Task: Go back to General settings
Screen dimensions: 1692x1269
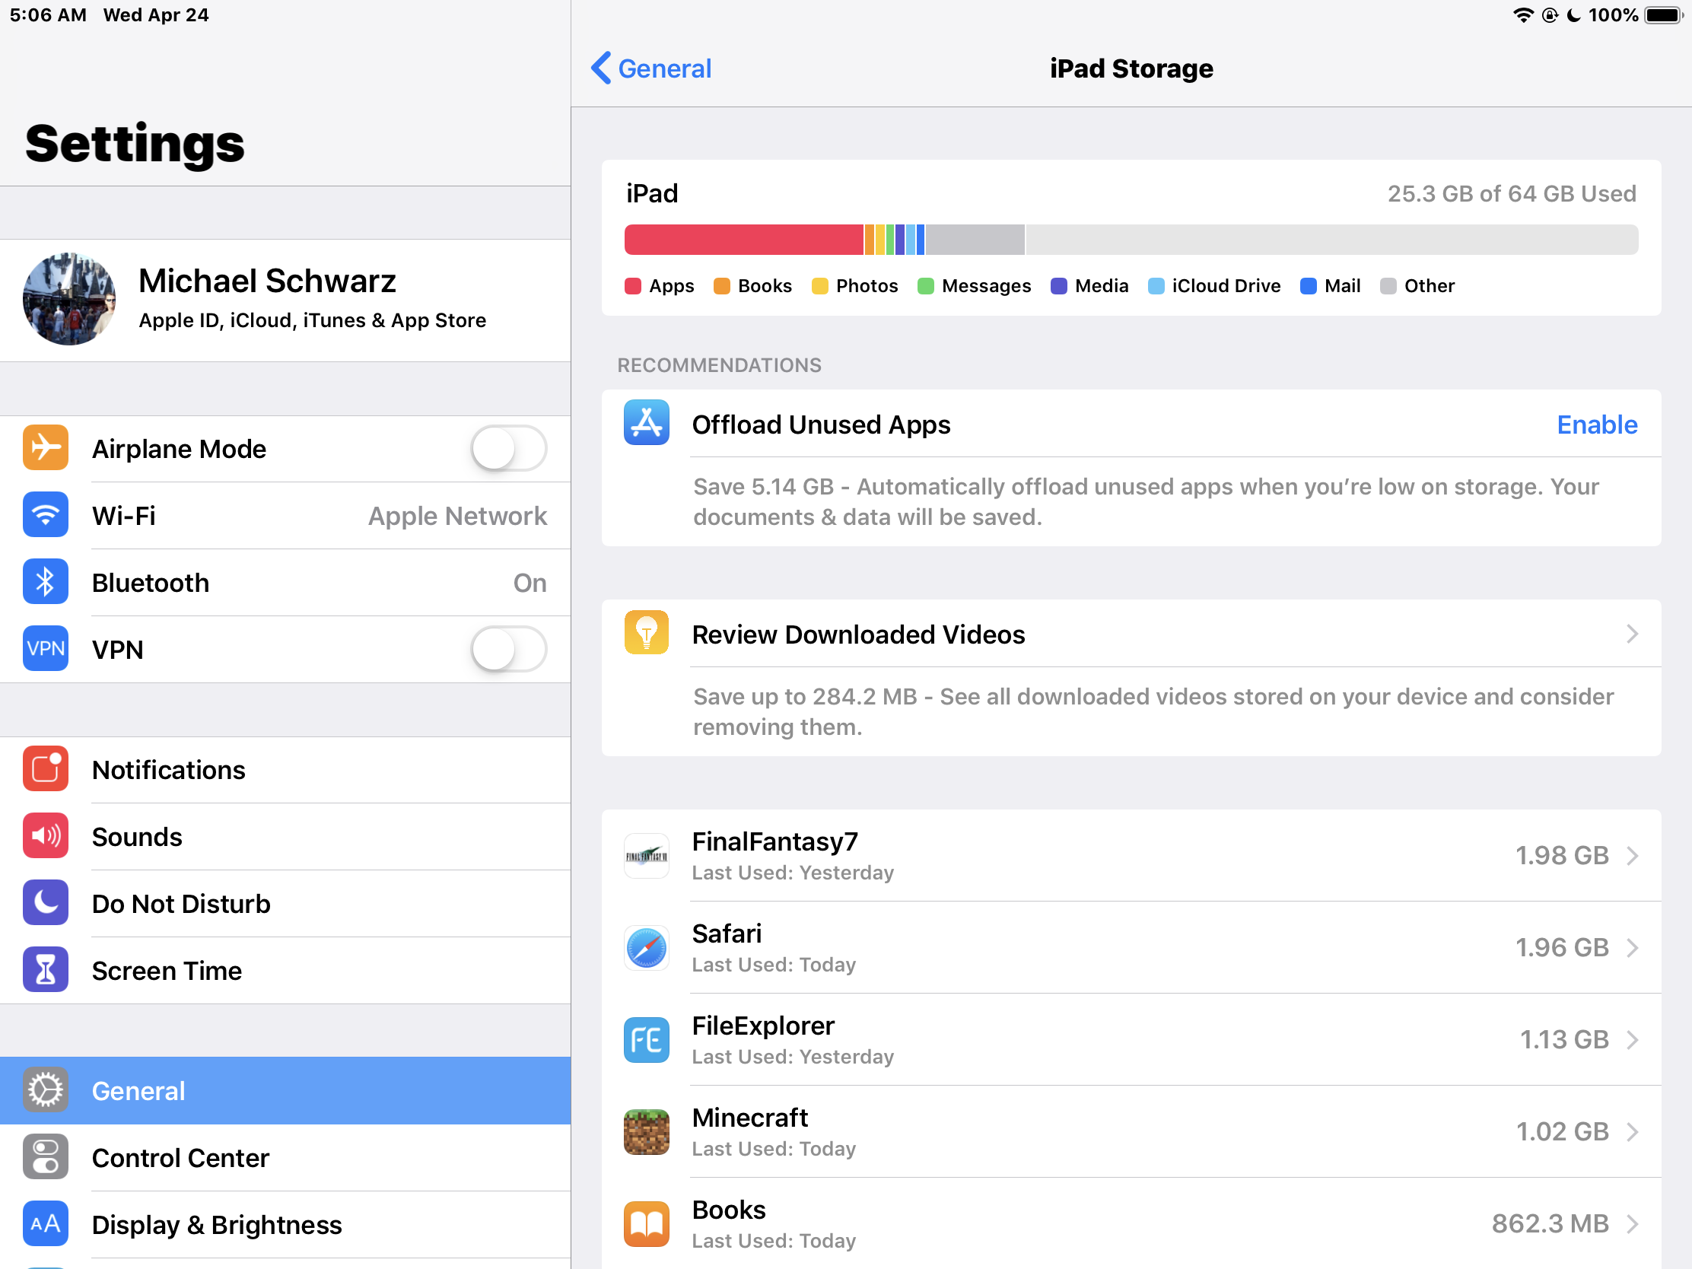Action: [652, 68]
